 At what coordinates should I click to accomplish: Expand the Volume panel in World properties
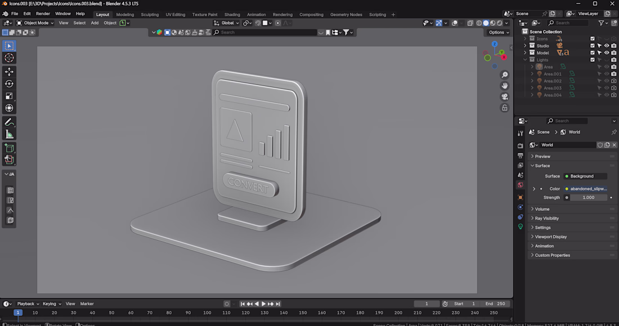(542, 209)
